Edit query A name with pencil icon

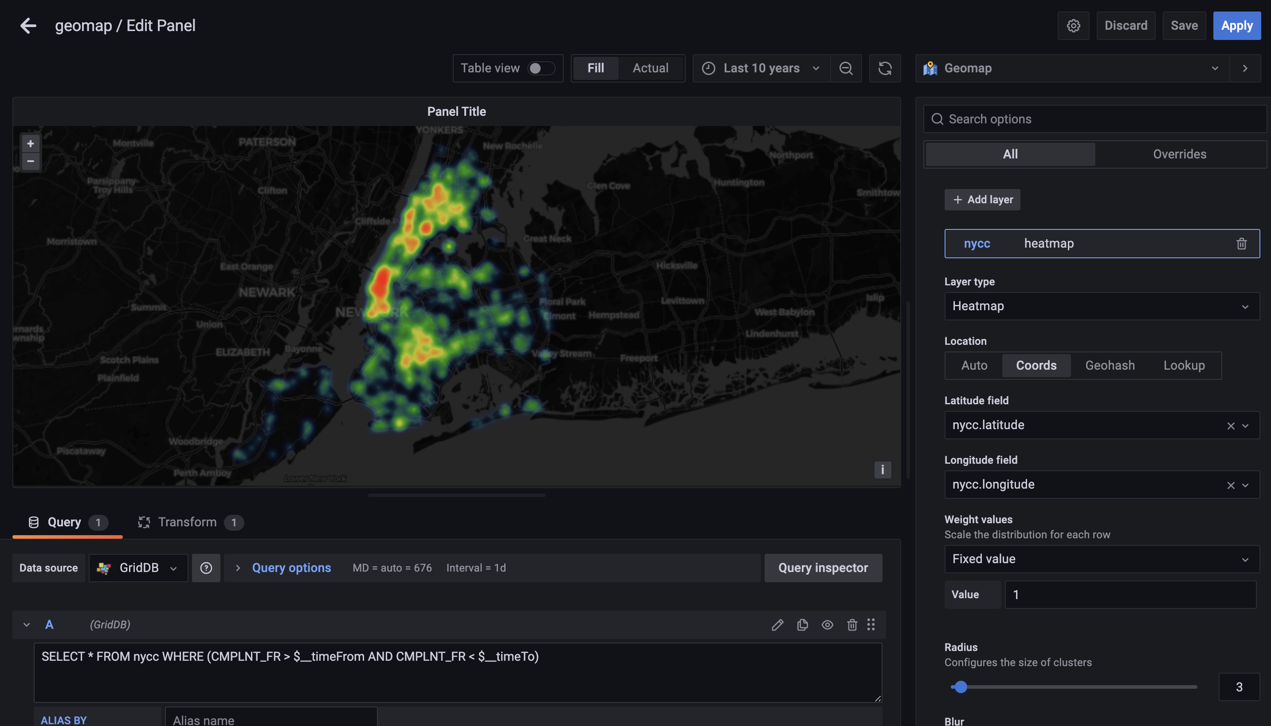pyautogui.click(x=777, y=624)
